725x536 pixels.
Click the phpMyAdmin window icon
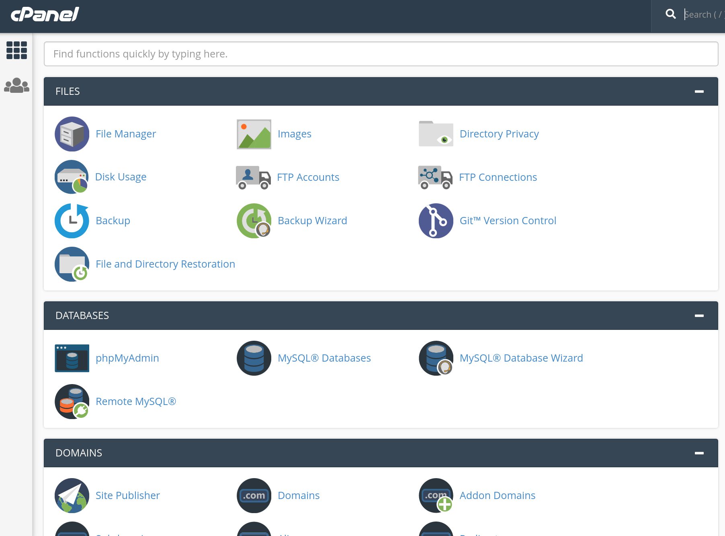(72, 358)
